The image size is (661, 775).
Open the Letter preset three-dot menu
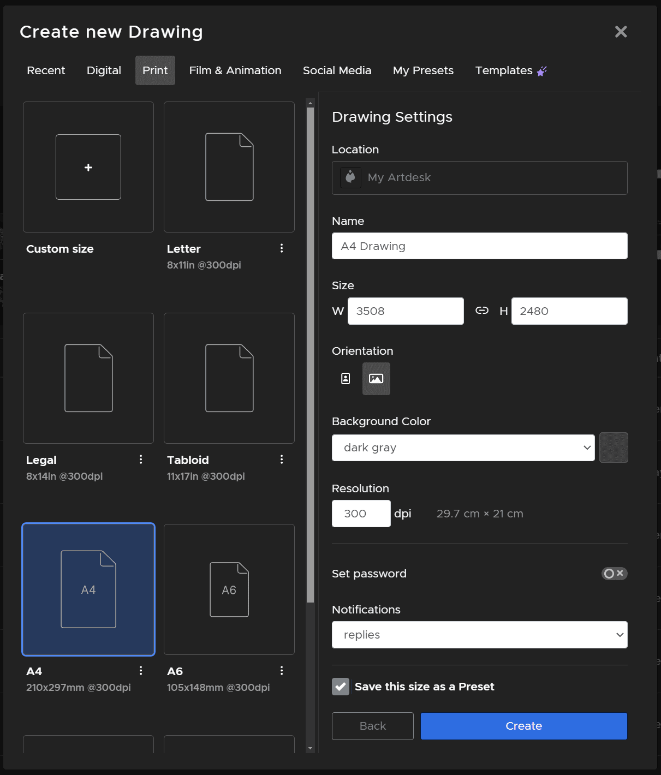click(282, 248)
